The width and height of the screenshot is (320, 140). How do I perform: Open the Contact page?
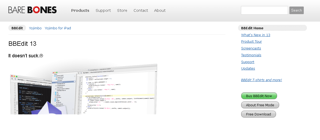pyautogui.click(x=141, y=10)
